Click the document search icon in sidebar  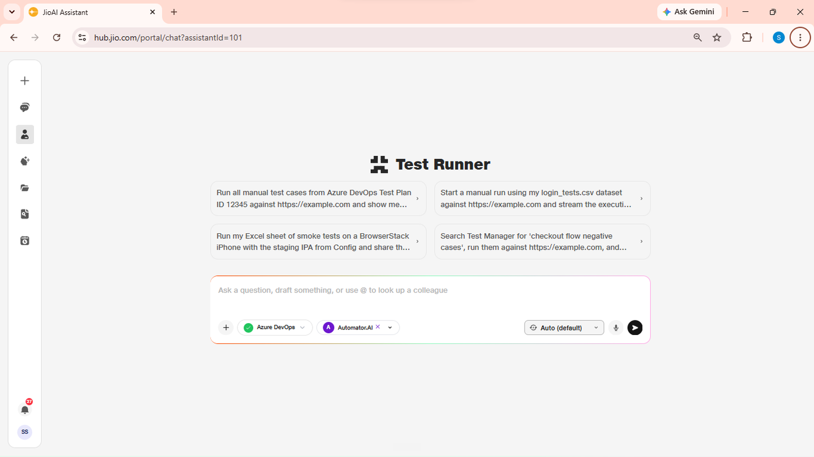pyautogui.click(x=25, y=214)
